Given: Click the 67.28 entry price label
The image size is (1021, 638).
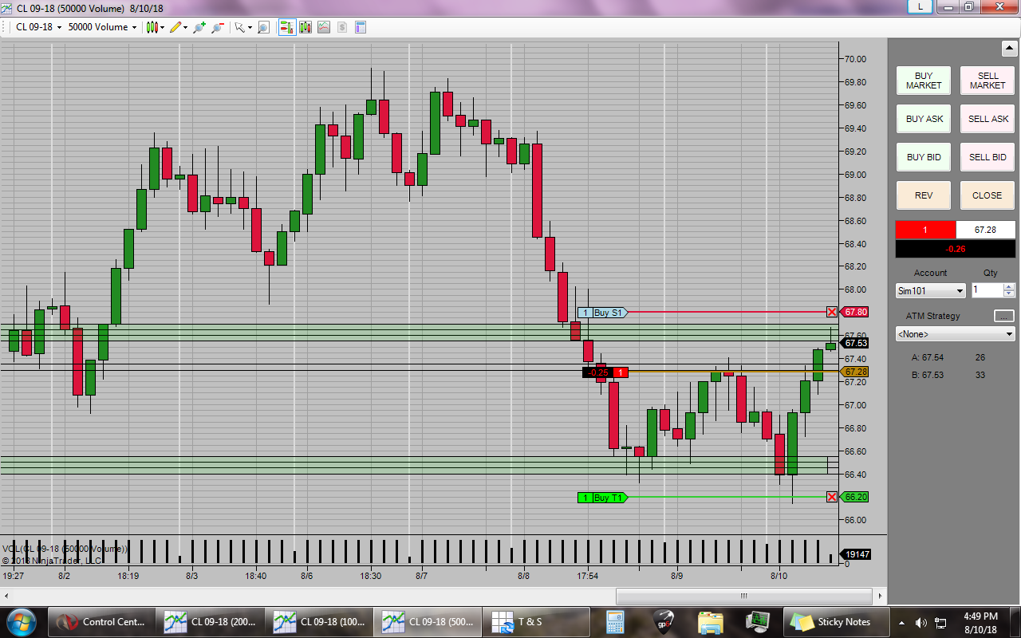Looking at the screenshot, I should pos(855,372).
